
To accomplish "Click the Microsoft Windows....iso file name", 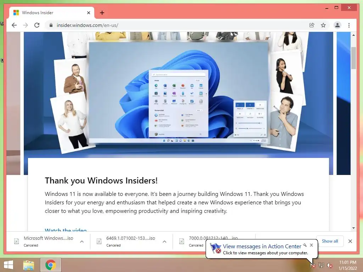I will pos(48,238).
